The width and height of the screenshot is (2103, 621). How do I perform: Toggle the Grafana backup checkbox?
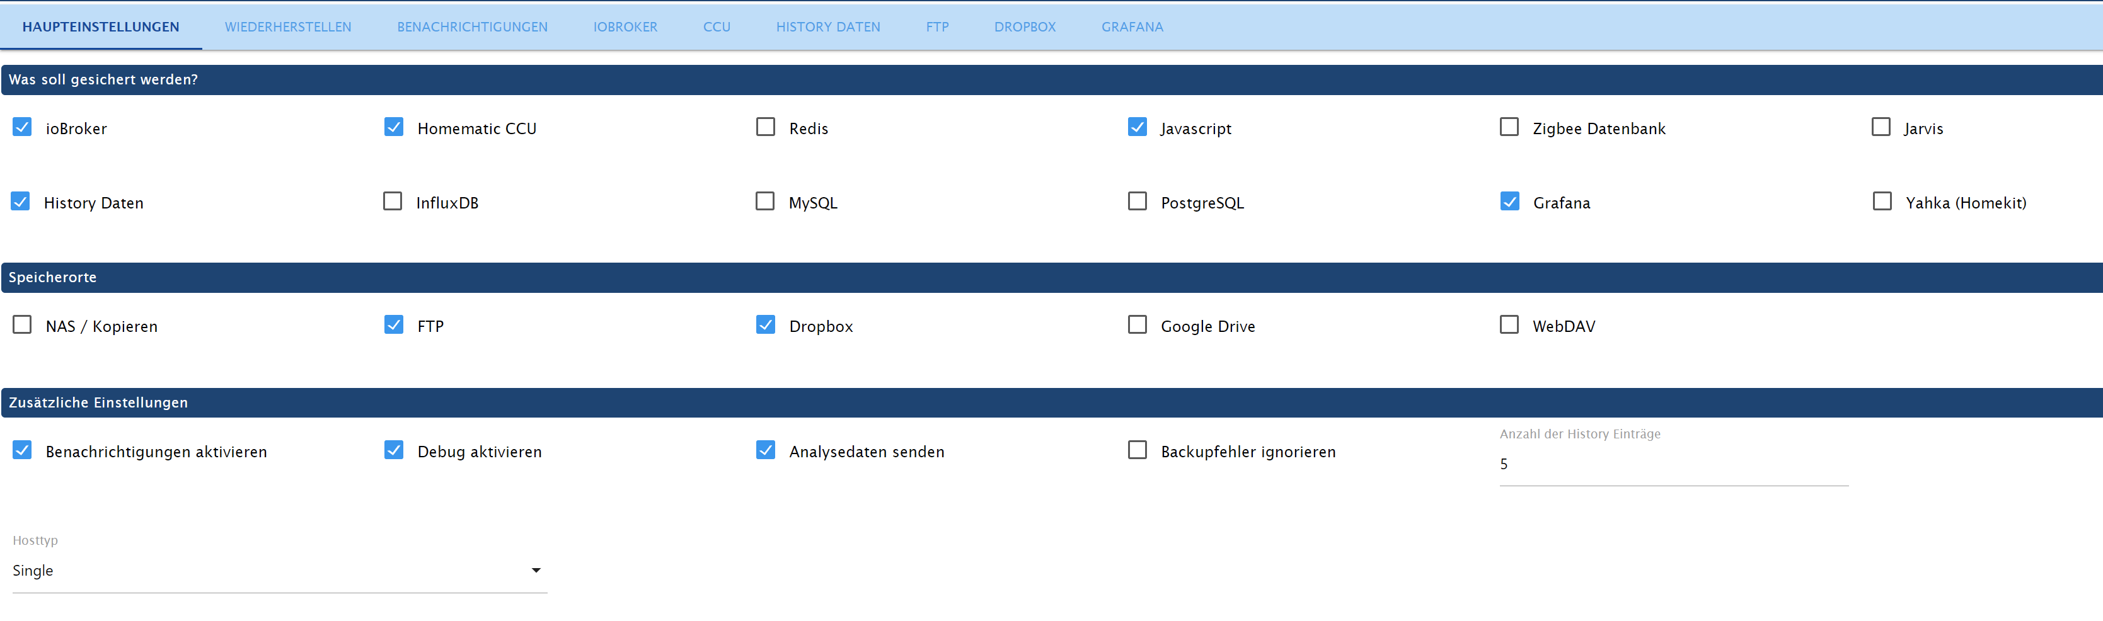point(1509,202)
